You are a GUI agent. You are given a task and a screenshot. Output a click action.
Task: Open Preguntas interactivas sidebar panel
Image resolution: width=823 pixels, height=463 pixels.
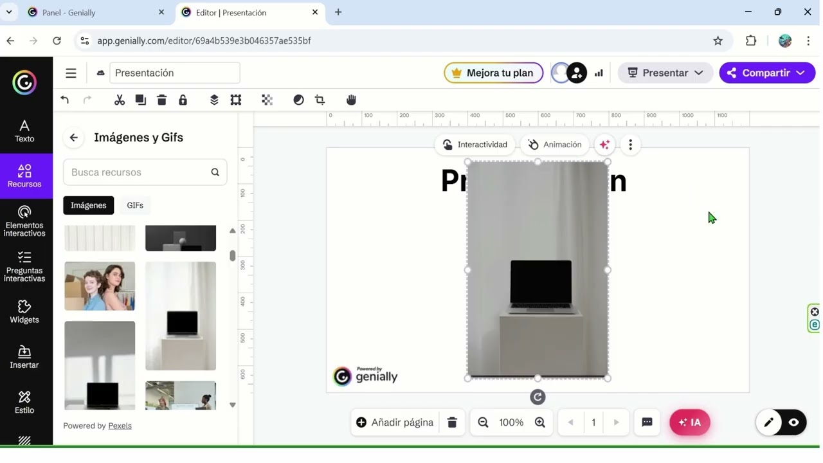coord(24,267)
